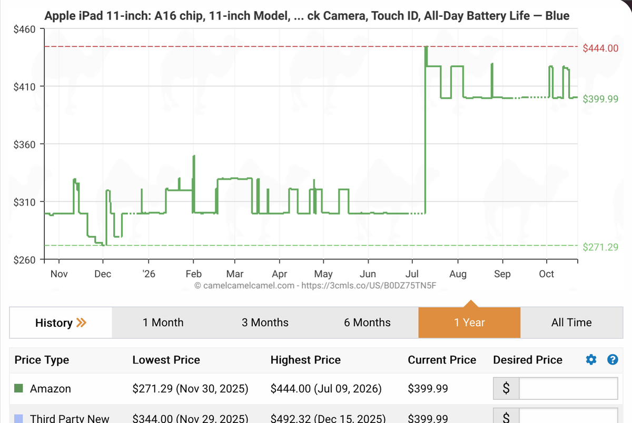
Task: Show the All Time price history
Action: (571, 323)
